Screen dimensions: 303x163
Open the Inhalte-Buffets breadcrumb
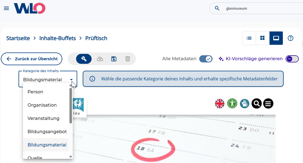point(58,38)
